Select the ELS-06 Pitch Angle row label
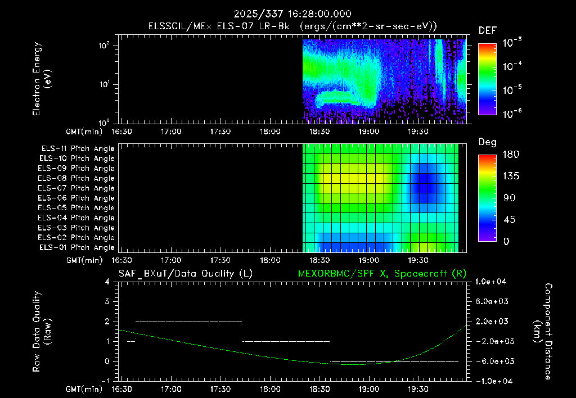 coord(76,198)
